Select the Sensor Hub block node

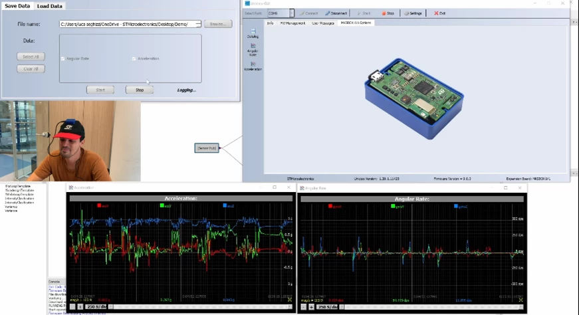coord(207,148)
